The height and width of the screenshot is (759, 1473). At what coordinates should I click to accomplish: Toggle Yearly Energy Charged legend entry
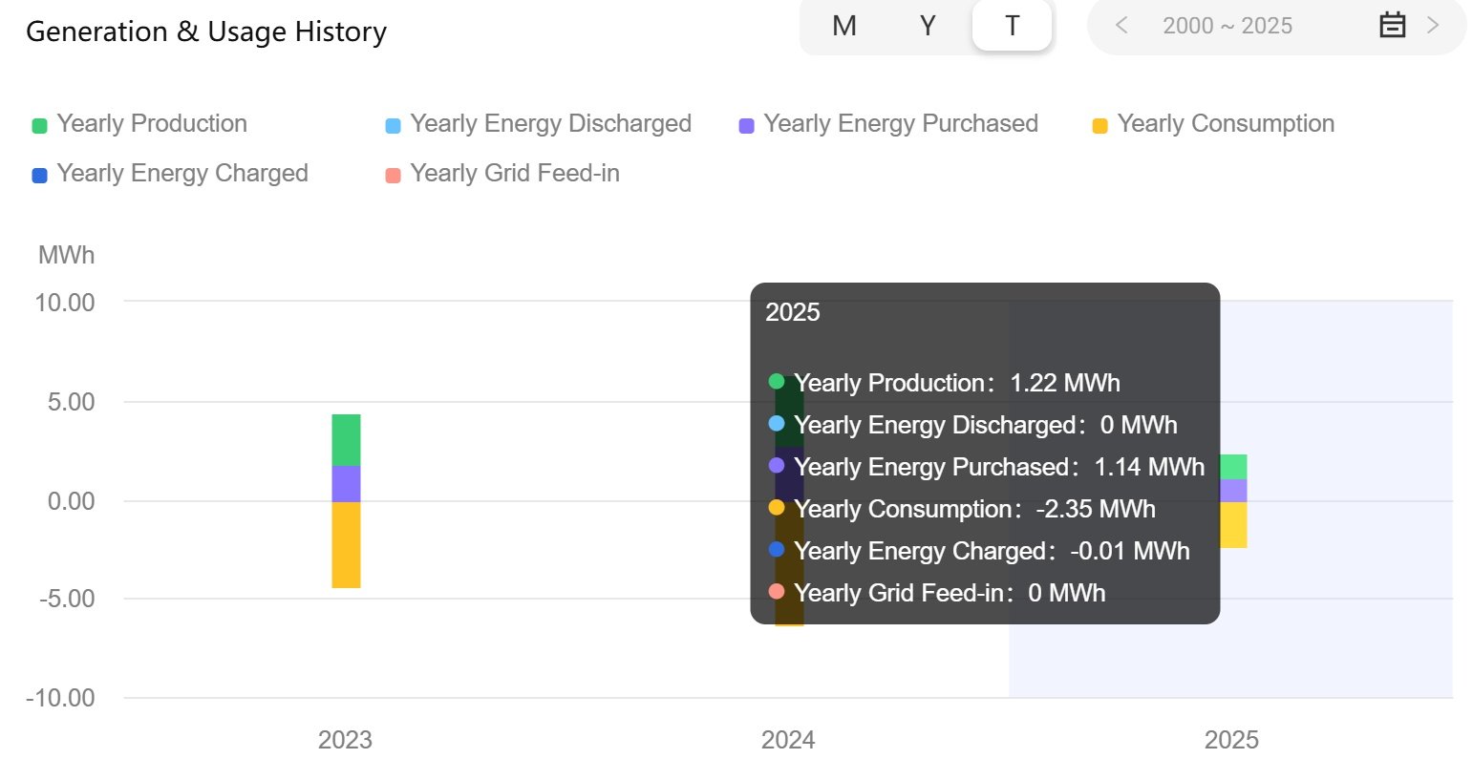pyautogui.click(x=181, y=174)
